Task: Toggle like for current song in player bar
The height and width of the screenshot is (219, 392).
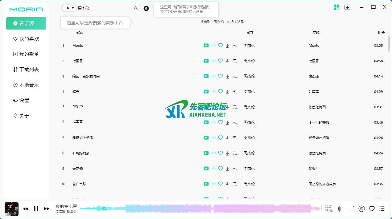Action: 372,209
